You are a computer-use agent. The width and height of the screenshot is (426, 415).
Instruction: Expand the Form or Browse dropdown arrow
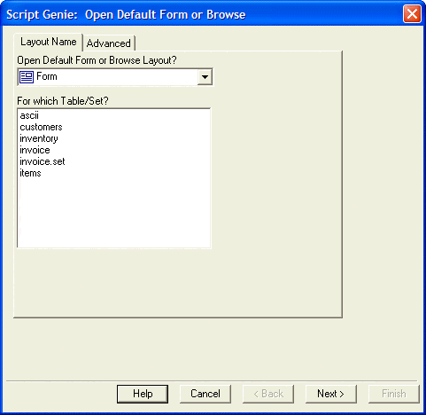(x=205, y=77)
